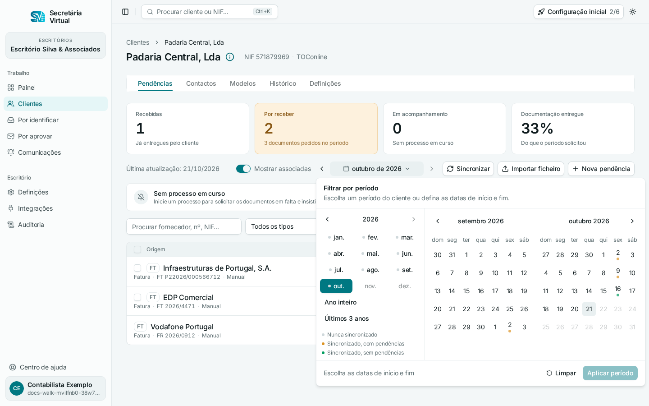The image size is (649, 406).
Task: Focus the Procurar cliente ou NIF search box
Action: tap(210, 12)
